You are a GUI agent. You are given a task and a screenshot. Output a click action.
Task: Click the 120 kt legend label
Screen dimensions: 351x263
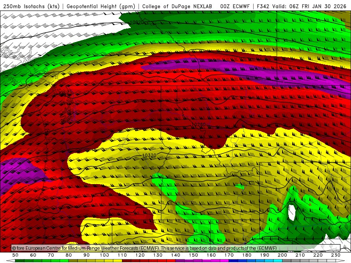tap(140, 255)
